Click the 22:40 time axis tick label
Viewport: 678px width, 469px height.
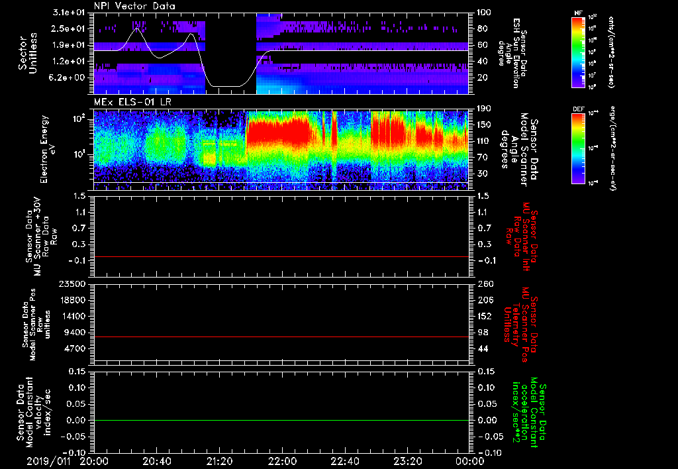coord(344,460)
